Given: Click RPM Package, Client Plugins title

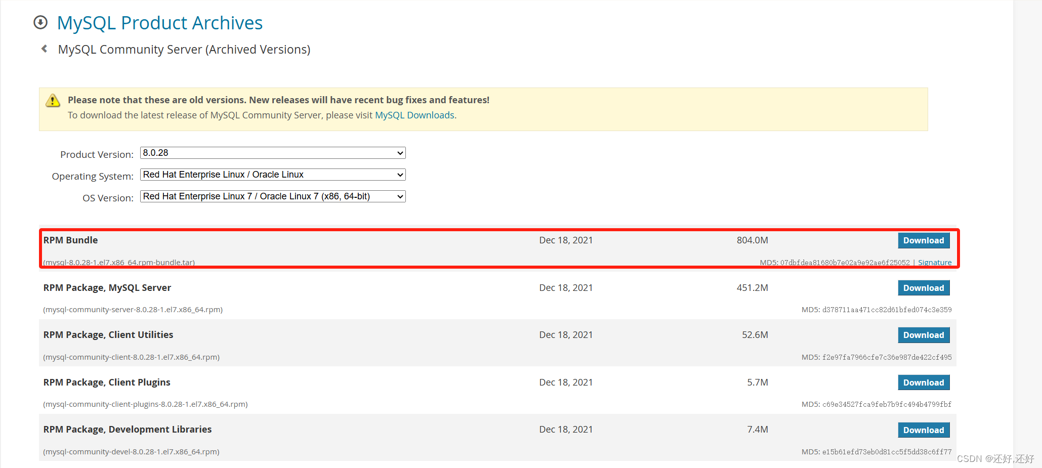Looking at the screenshot, I should (107, 382).
